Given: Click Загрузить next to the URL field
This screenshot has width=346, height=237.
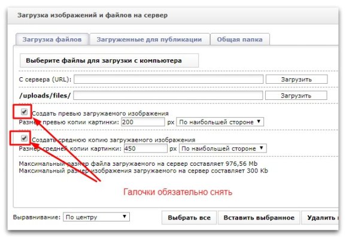Looking at the screenshot, I should [296, 79].
